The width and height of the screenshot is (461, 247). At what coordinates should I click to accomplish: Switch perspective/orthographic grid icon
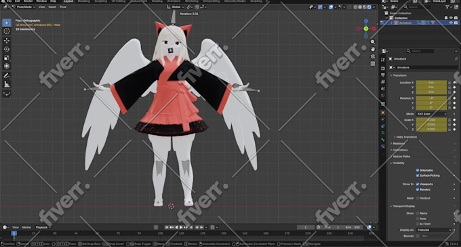pyautogui.click(x=373, y=64)
